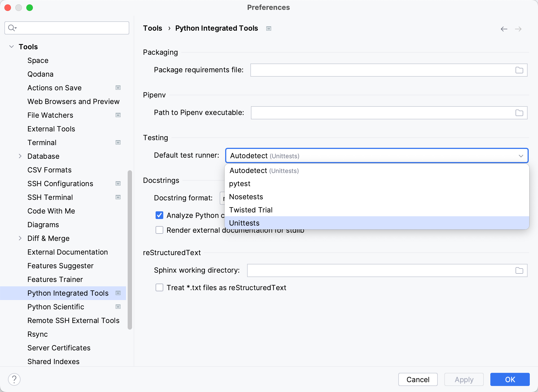
Task: Select Diagrams
Action: [43, 224]
